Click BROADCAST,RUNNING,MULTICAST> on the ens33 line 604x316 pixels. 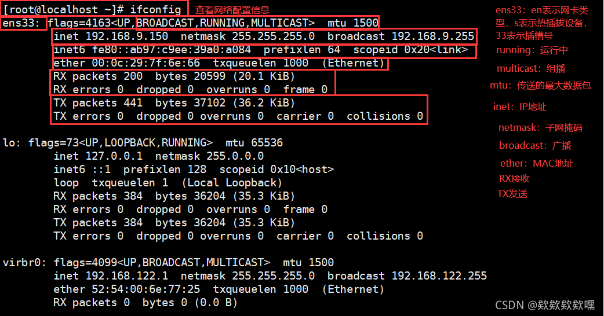pos(225,23)
